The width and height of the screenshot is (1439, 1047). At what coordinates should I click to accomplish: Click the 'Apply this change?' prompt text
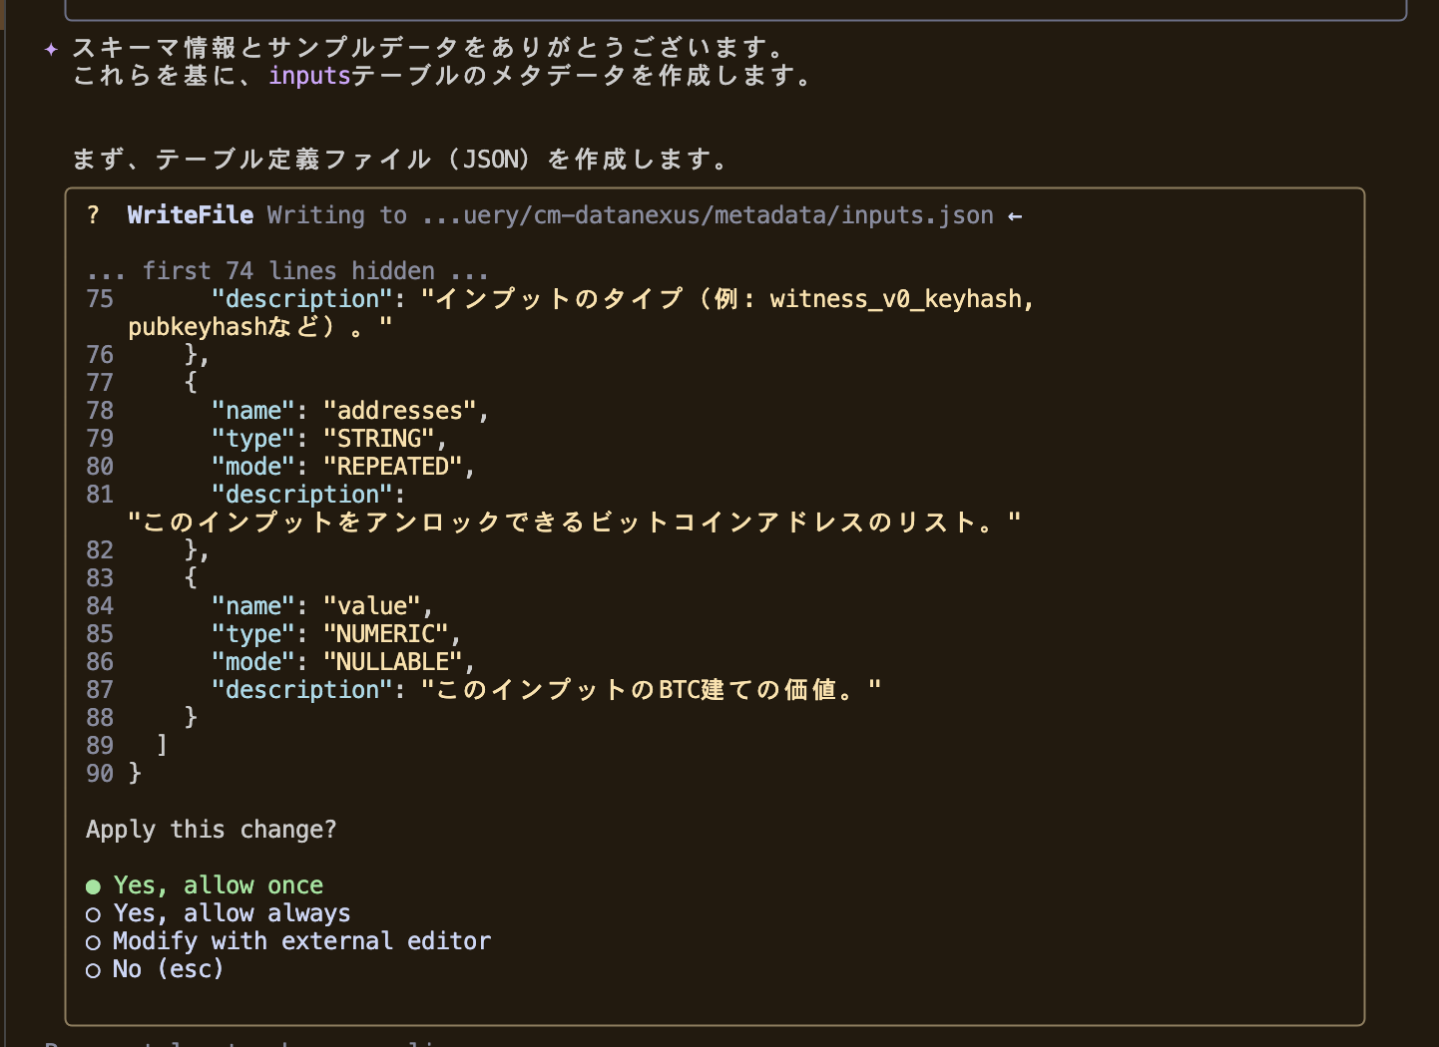pyautogui.click(x=211, y=830)
